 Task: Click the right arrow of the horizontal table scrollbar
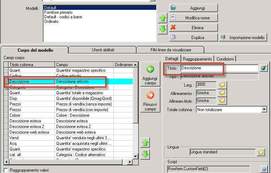(130, 162)
